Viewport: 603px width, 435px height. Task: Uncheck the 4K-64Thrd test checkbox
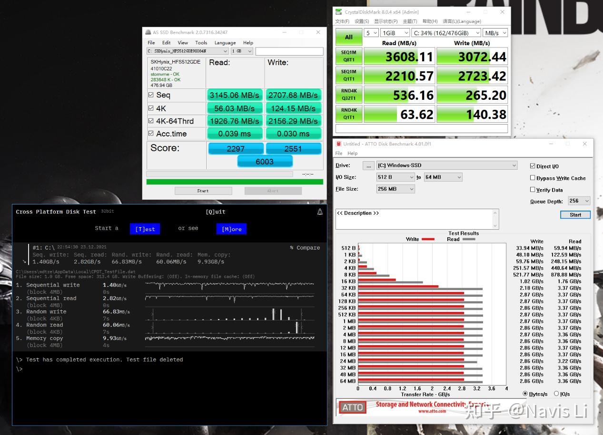coord(151,121)
